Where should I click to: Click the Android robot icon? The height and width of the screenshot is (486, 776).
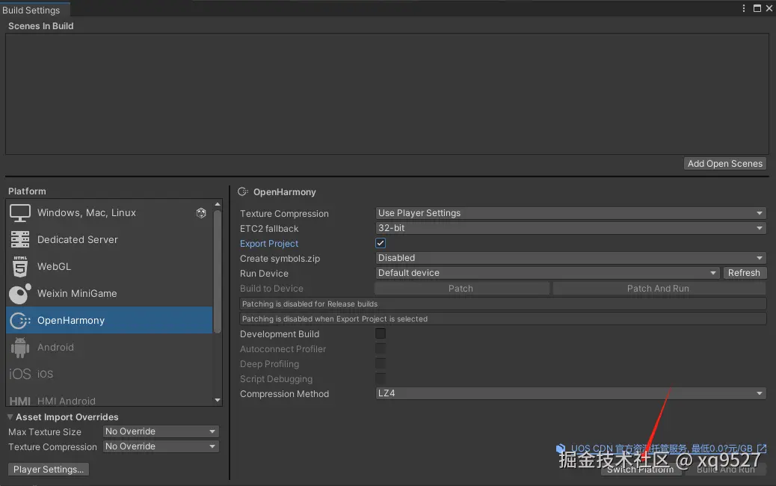pyautogui.click(x=19, y=348)
